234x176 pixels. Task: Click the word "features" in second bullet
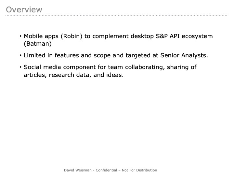click(x=67, y=55)
